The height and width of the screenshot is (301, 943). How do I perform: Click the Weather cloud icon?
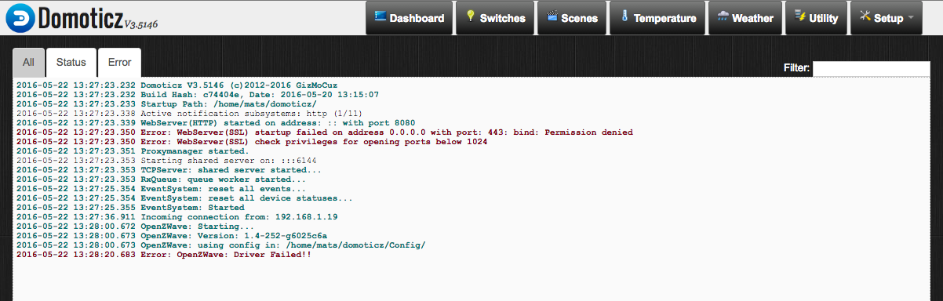coord(723,16)
